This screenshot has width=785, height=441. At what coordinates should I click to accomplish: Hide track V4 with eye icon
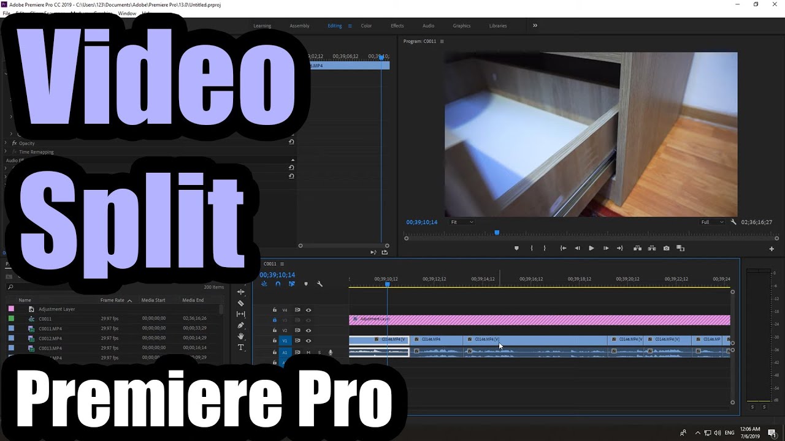[308, 310]
